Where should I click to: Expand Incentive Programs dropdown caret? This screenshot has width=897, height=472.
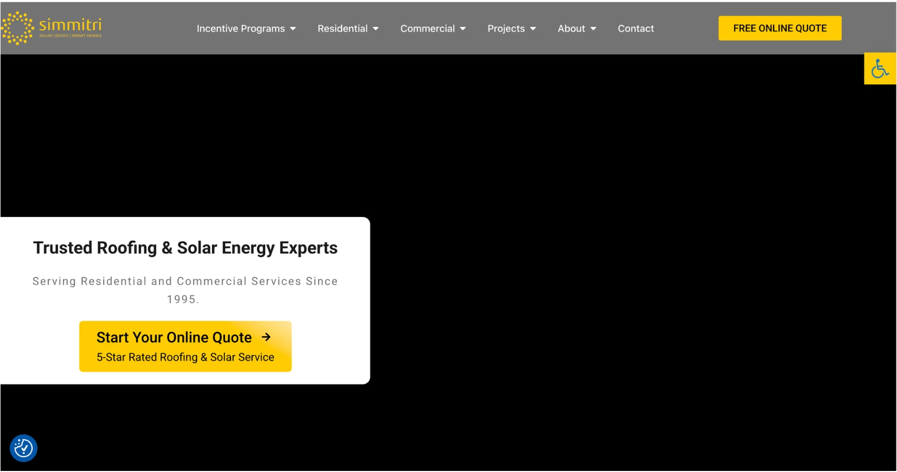pos(293,29)
